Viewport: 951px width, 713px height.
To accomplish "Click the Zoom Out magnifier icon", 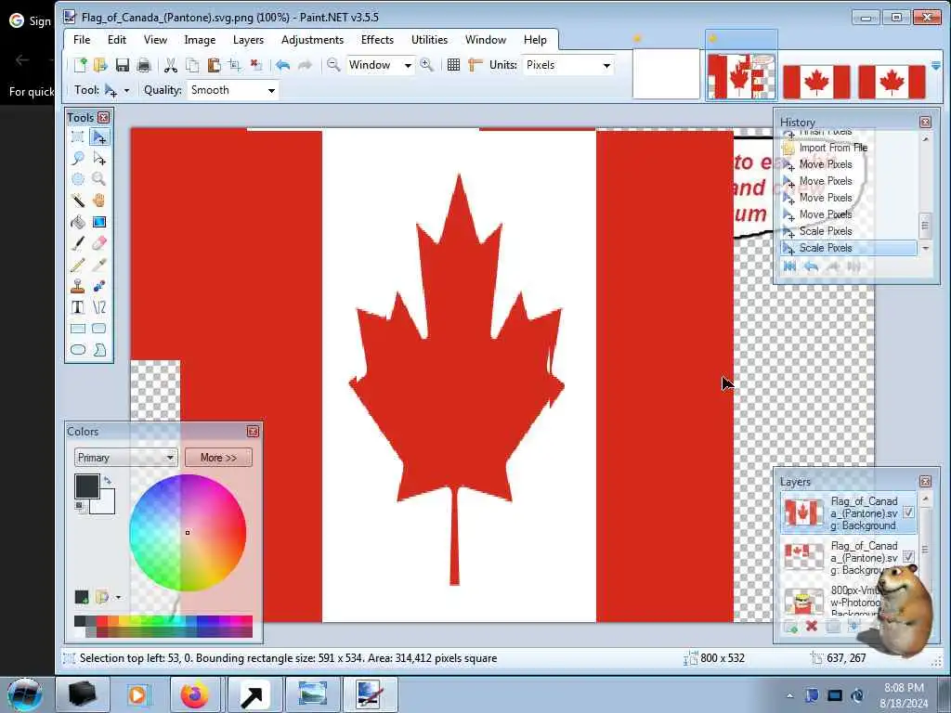I will point(333,65).
